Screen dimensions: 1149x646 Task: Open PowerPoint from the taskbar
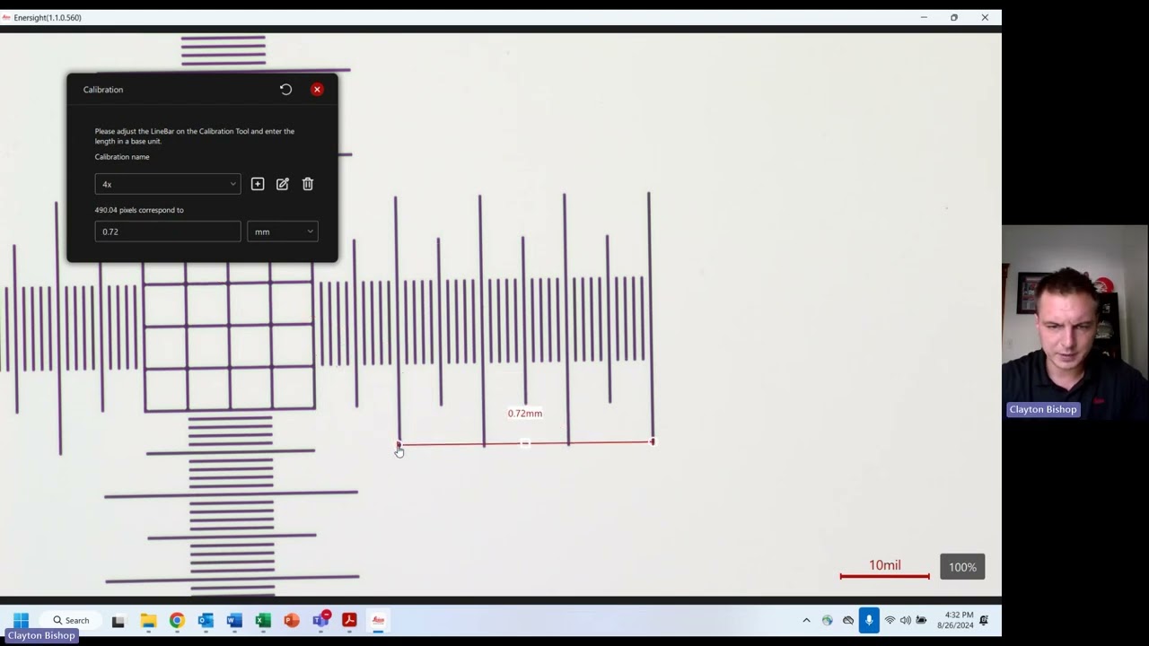292,620
